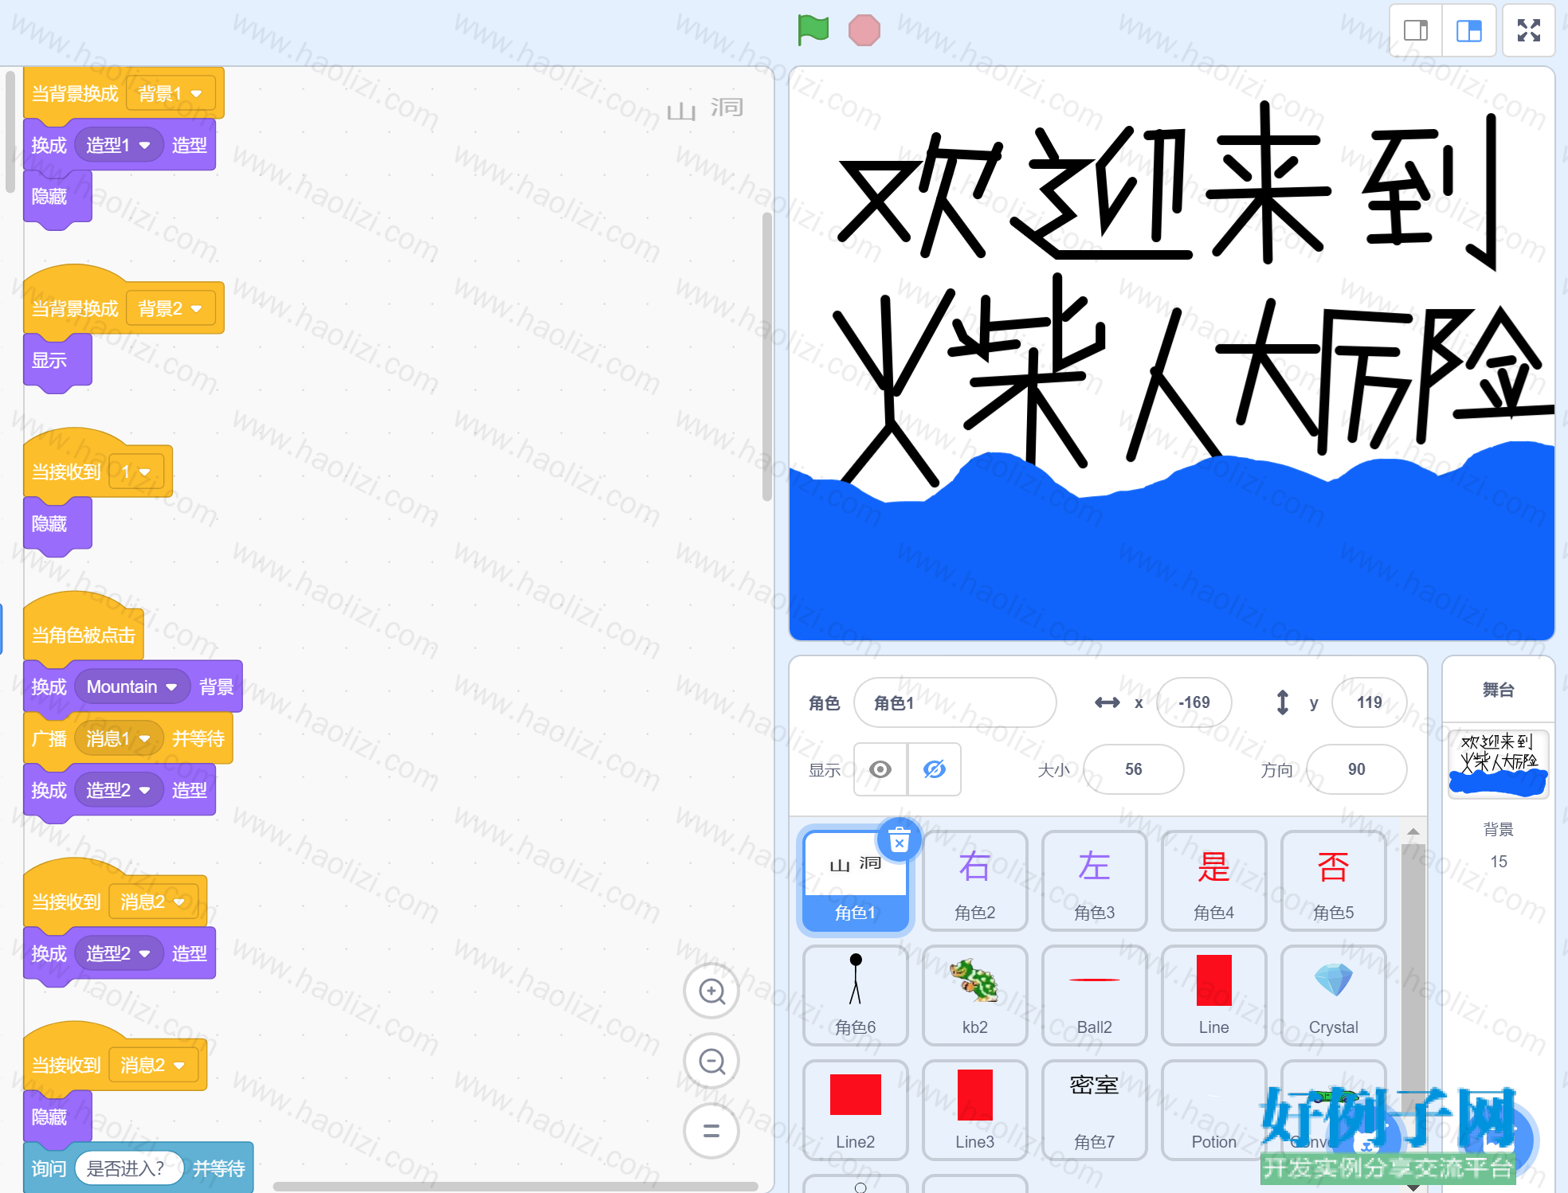Screen dimensions: 1568x1193
Task: Click the green flag to start
Action: (x=813, y=30)
